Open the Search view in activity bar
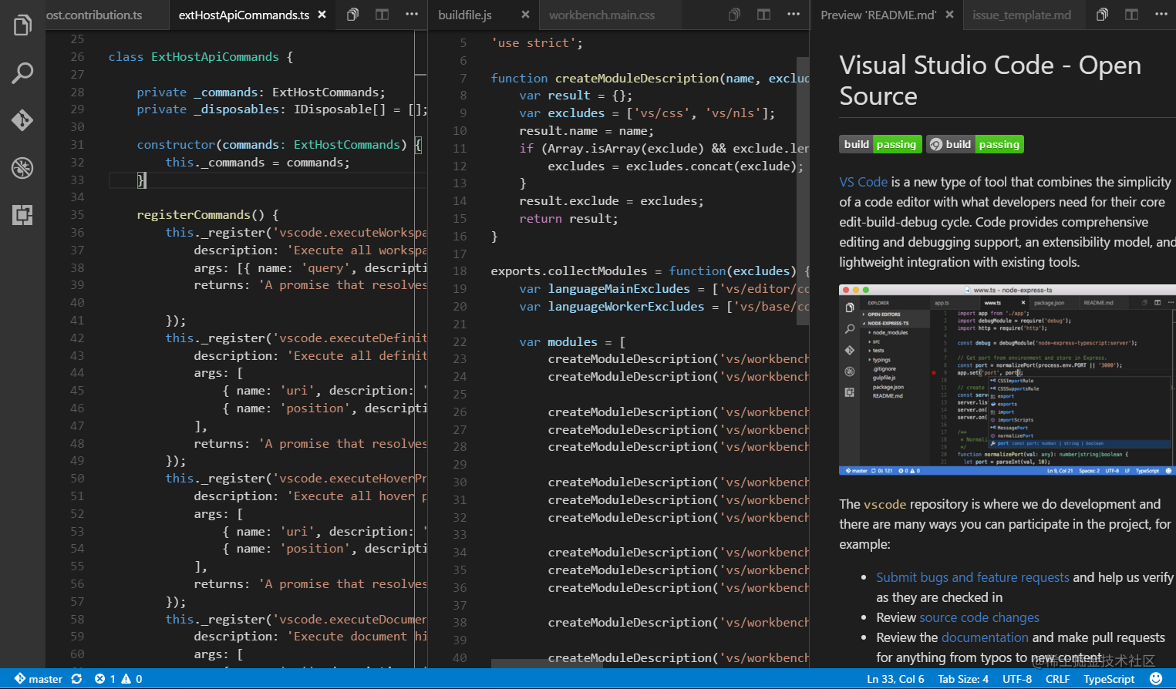The image size is (1176, 689). tap(22, 73)
